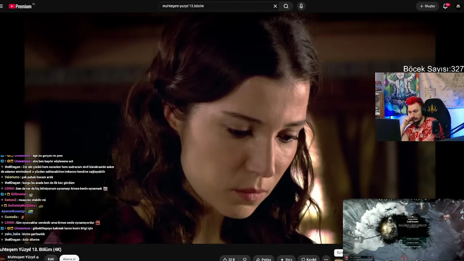Open the YouTube hamburger guide menu
The width and height of the screenshot is (464, 261).
(1, 6)
